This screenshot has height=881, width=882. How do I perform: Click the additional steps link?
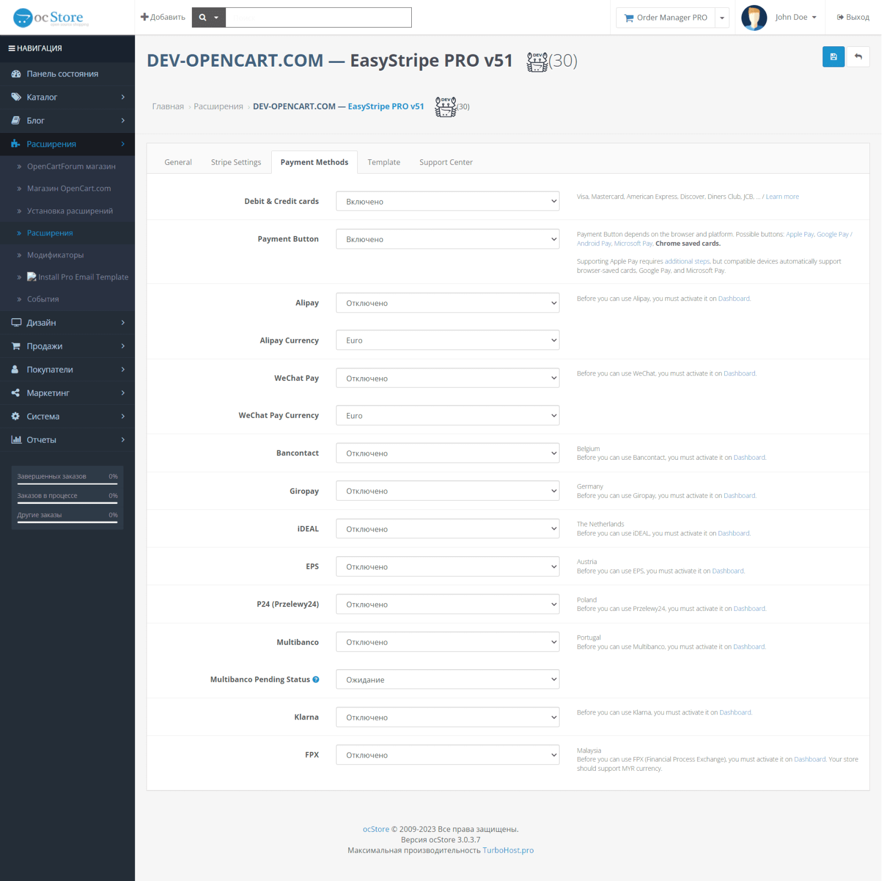(687, 261)
